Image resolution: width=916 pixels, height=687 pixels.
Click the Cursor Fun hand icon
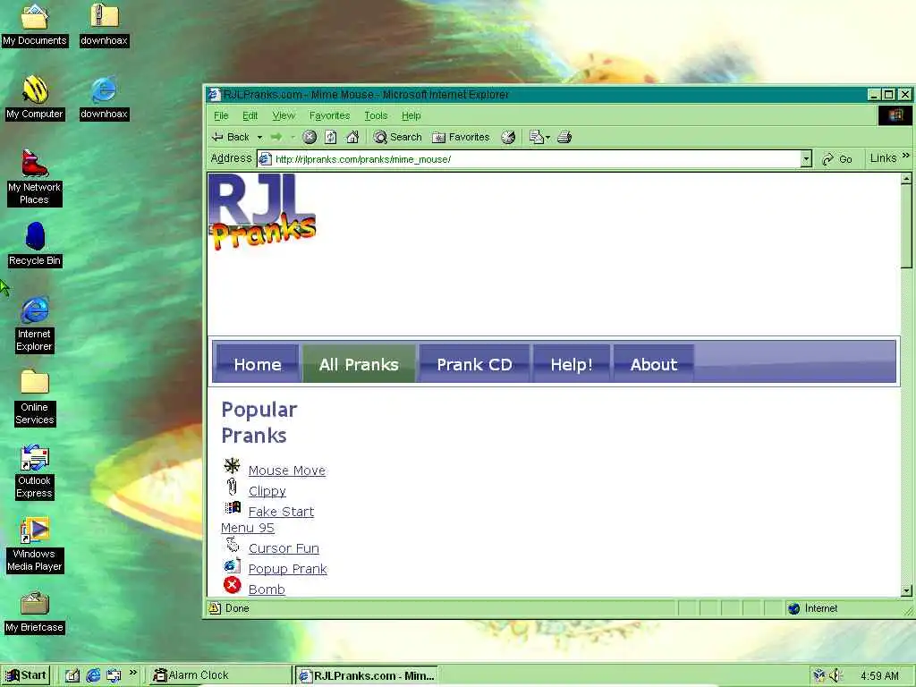[233, 545]
